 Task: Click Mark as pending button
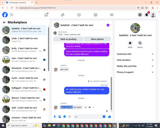click(x=68, y=39)
